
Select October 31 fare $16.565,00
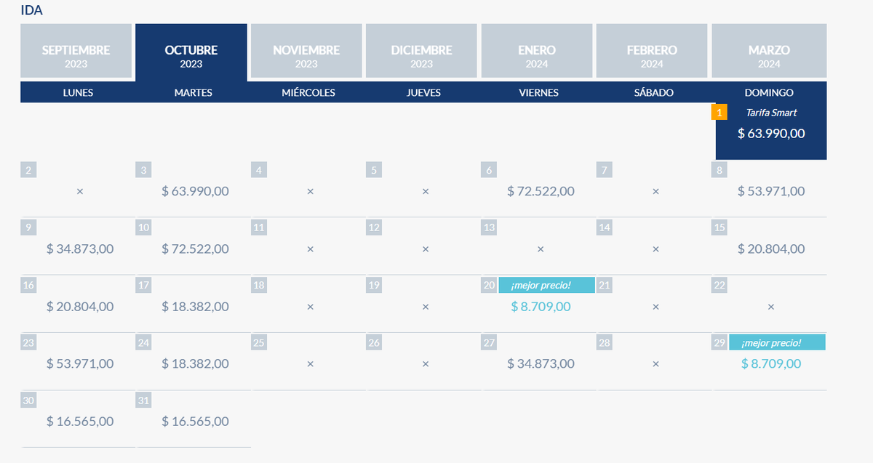[x=195, y=422]
